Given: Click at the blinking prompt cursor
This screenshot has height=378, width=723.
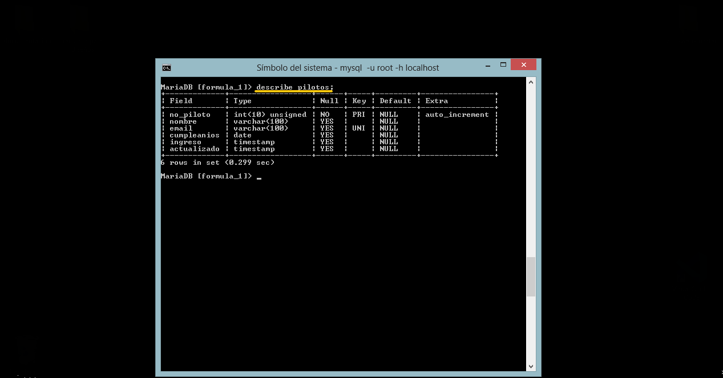Looking at the screenshot, I should 259,177.
